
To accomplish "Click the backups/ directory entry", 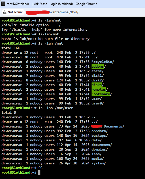I will pos(100,136).
